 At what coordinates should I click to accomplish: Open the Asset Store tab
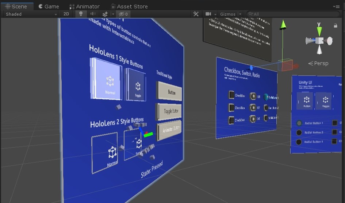129,6
